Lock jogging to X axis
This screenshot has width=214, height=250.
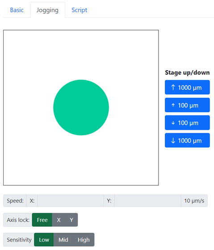coord(59,220)
